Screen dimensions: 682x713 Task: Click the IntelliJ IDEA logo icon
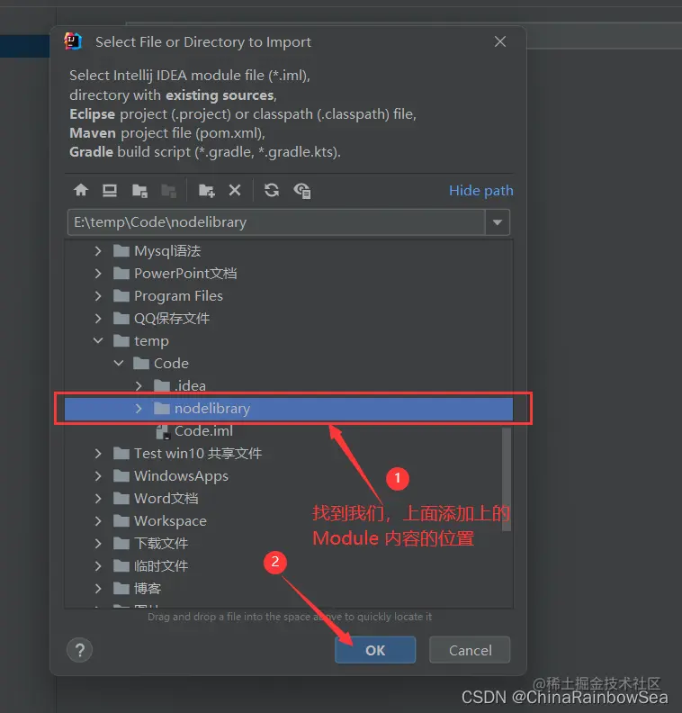[x=73, y=41]
